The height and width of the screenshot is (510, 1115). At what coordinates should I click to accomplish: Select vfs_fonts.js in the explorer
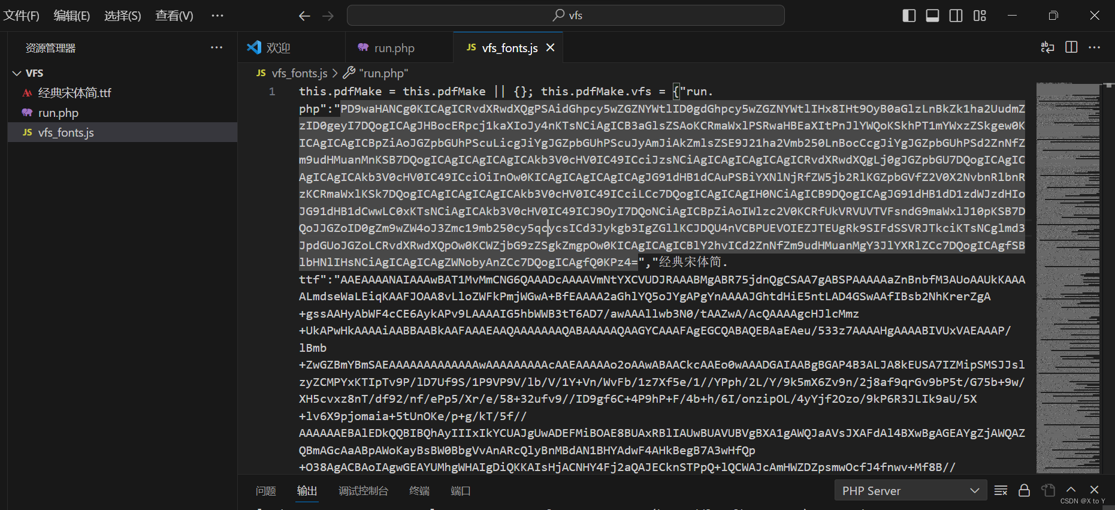point(122,132)
